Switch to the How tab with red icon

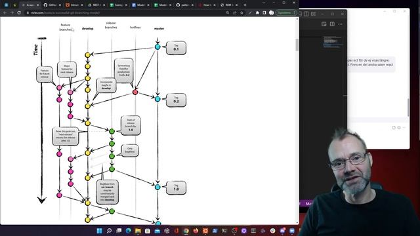tap(206, 5)
